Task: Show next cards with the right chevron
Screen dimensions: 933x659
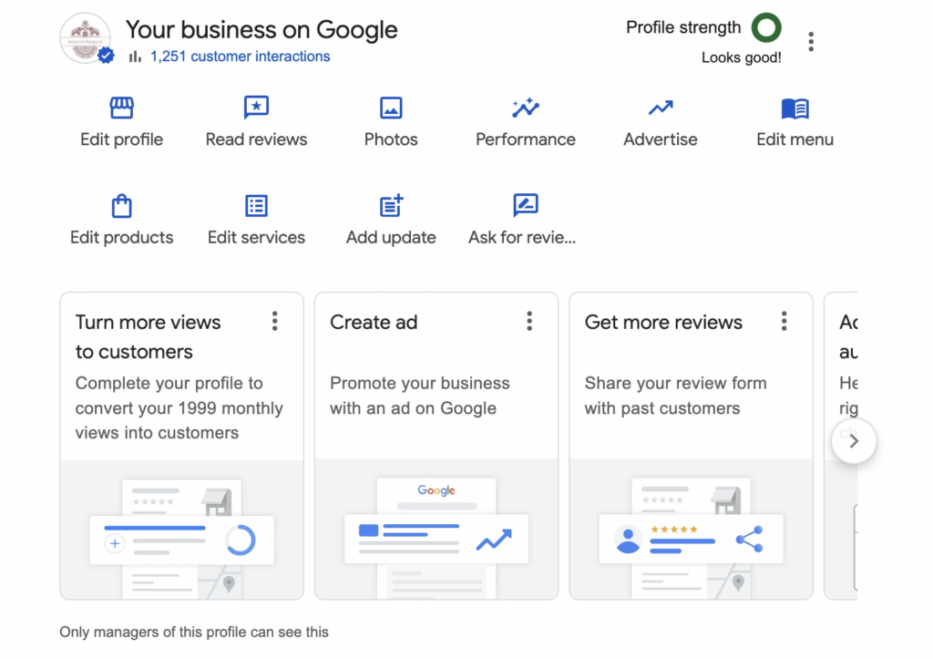Action: pyautogui.click(x=854, y=441)
